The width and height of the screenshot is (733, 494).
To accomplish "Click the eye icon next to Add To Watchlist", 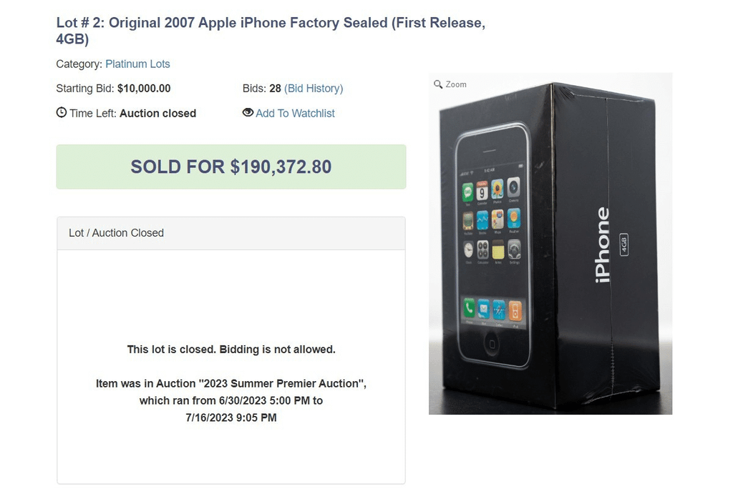I will (x=247, y=113).
